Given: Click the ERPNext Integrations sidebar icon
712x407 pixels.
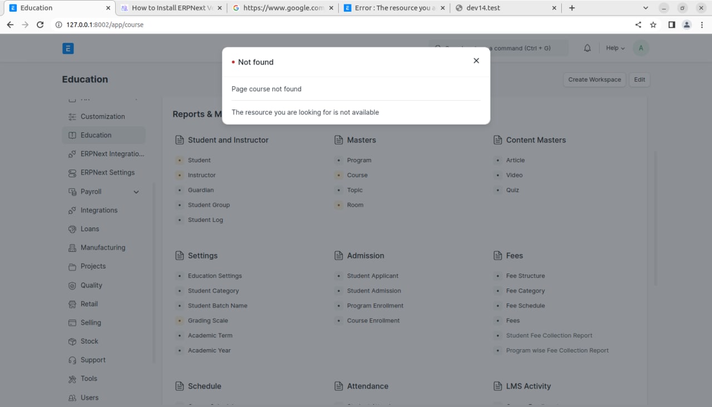Looking at the screenshot, I should click(72, 154).
